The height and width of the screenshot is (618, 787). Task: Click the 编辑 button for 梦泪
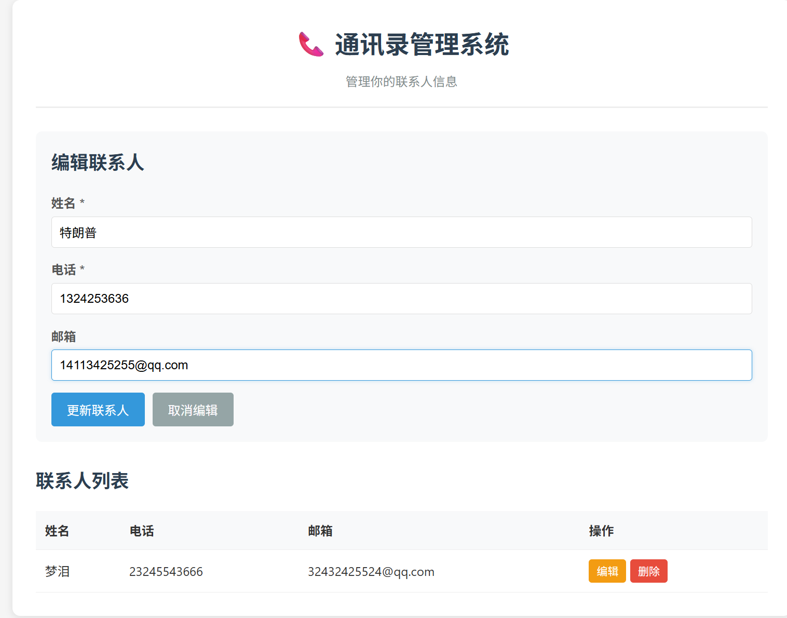click(607, 571)
